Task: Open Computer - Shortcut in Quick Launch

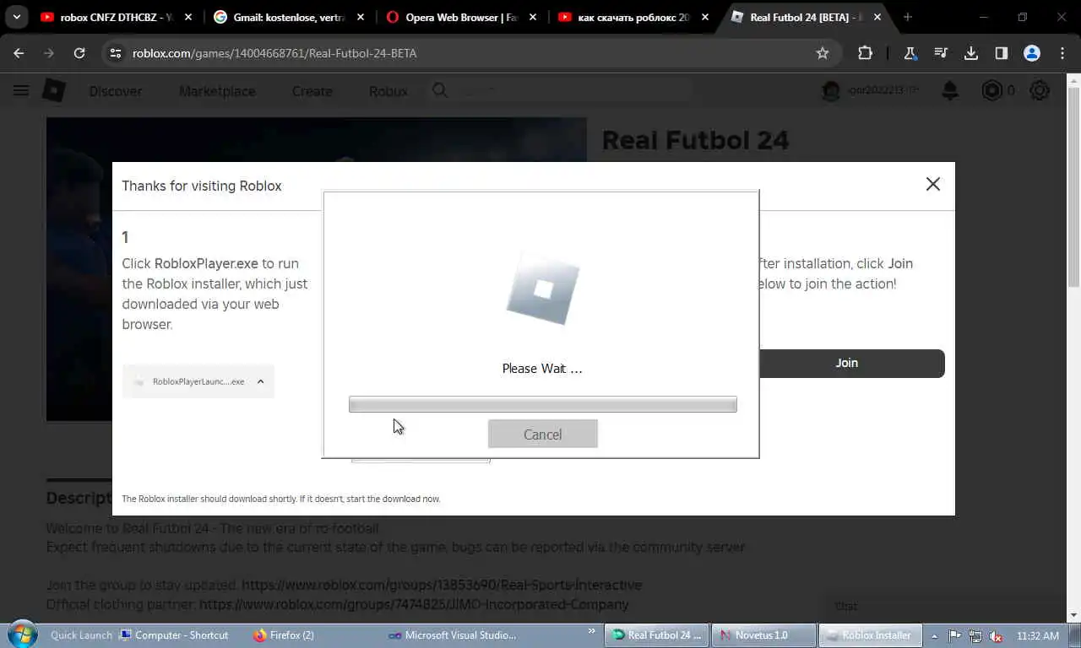Action: [x=174, y=635]
